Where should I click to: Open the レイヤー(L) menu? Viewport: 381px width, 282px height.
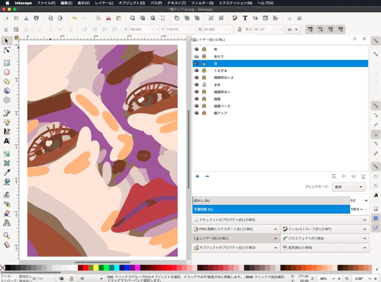[x=103, y=3]
